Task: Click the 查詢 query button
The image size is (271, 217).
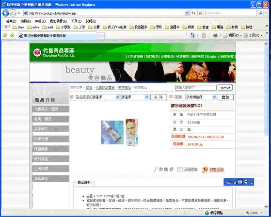Action: pos(225,97)
